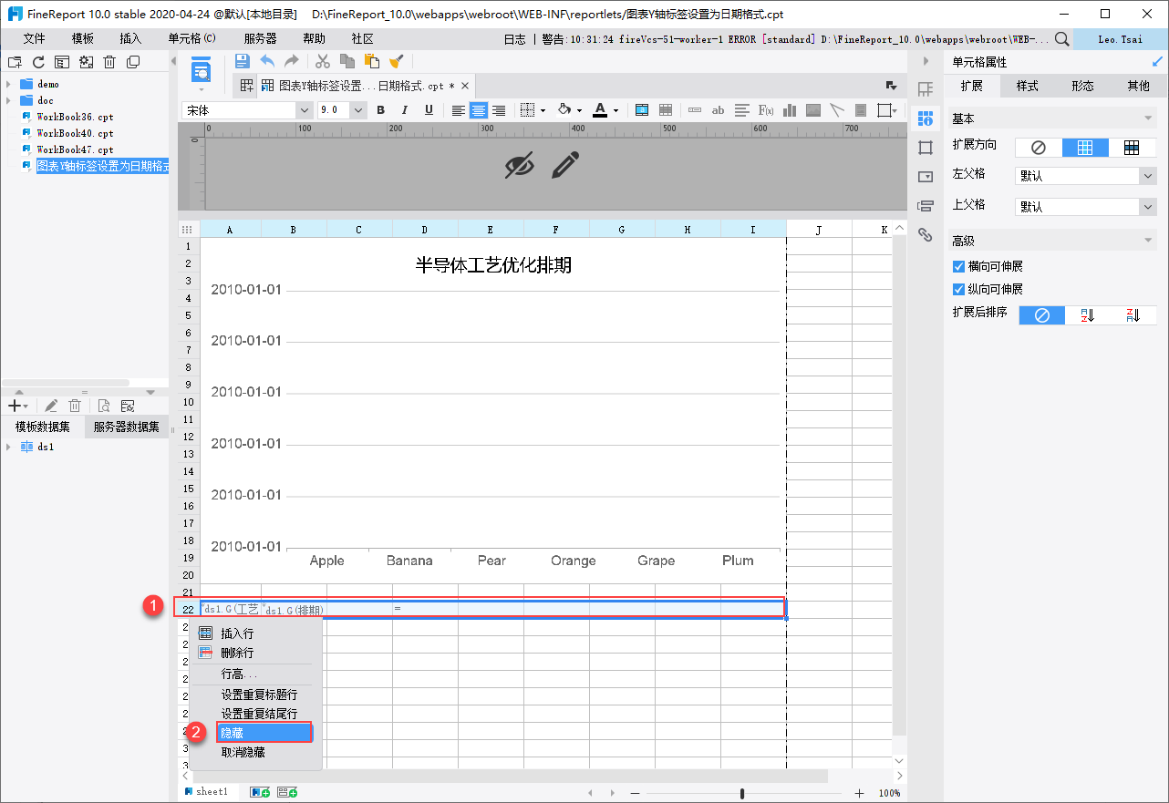
Task: Open the border style dropdown arrow
Action: pyautogui.click(x=543, y=110)
